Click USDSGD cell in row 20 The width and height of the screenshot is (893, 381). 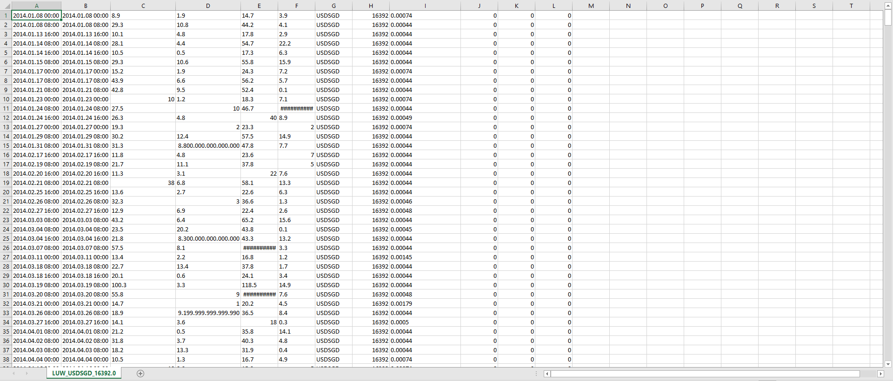click(333, 192)
